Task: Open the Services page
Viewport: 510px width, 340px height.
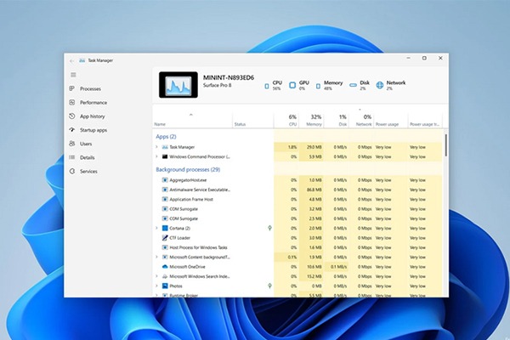Action: pos(88,172)
